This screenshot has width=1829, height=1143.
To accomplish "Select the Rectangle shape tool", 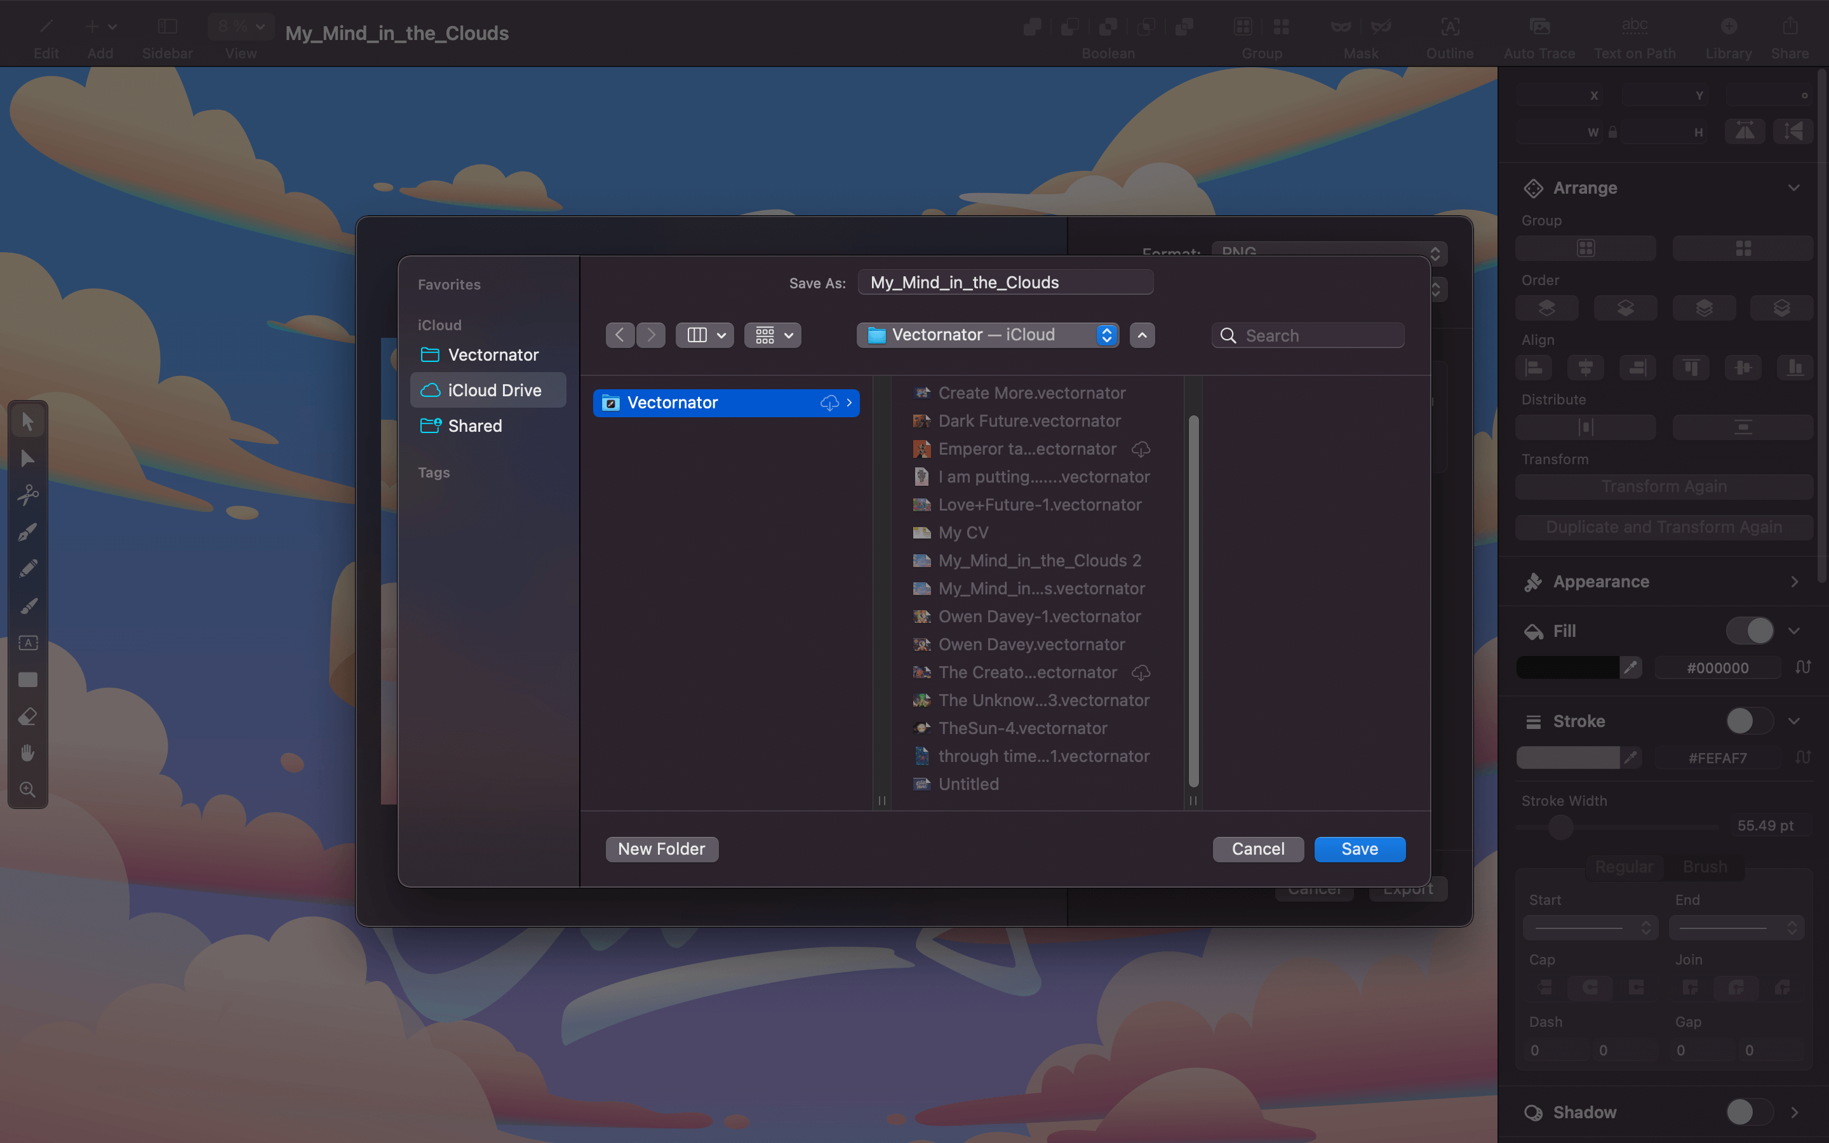I will 28,679.
